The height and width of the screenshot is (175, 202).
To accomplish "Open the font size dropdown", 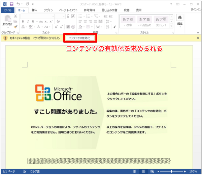I will pos(64,16).
